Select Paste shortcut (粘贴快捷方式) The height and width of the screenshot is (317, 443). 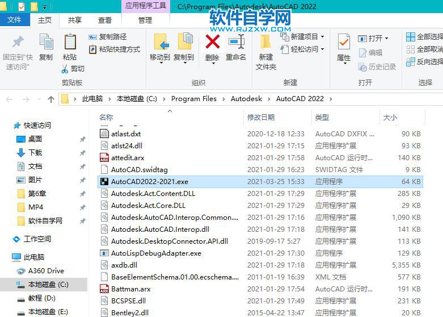tap(115, 49)
